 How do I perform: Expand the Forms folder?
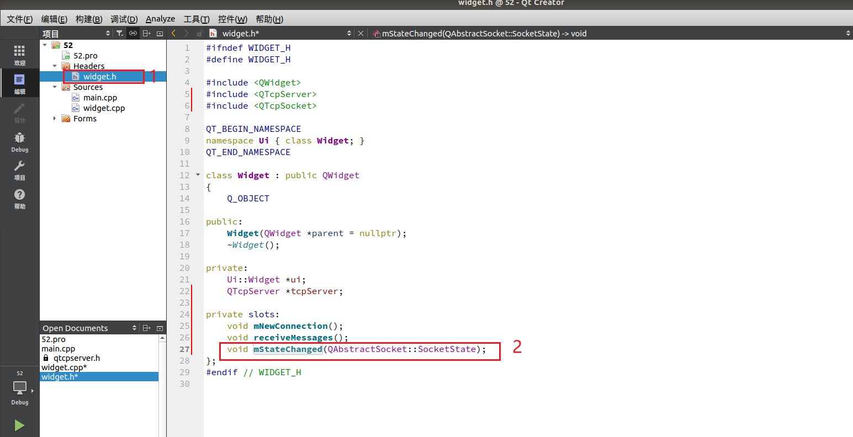55,119
